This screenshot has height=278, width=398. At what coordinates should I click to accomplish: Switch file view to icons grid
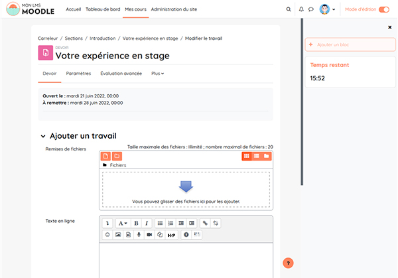(246, 156)
